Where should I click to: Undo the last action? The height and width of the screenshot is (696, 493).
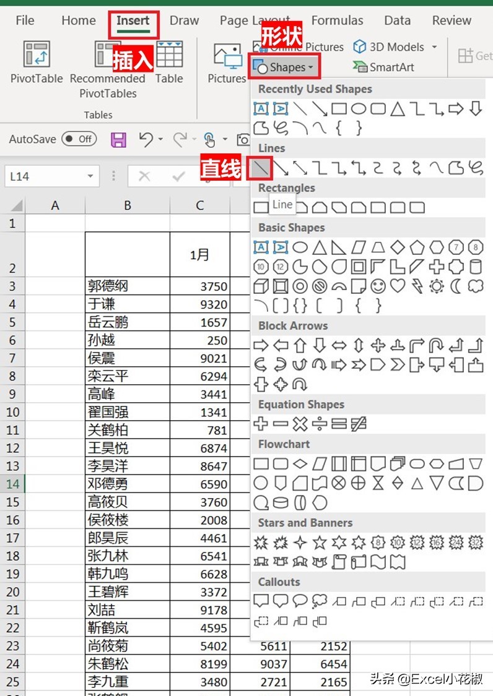click(x=146, y=139)
